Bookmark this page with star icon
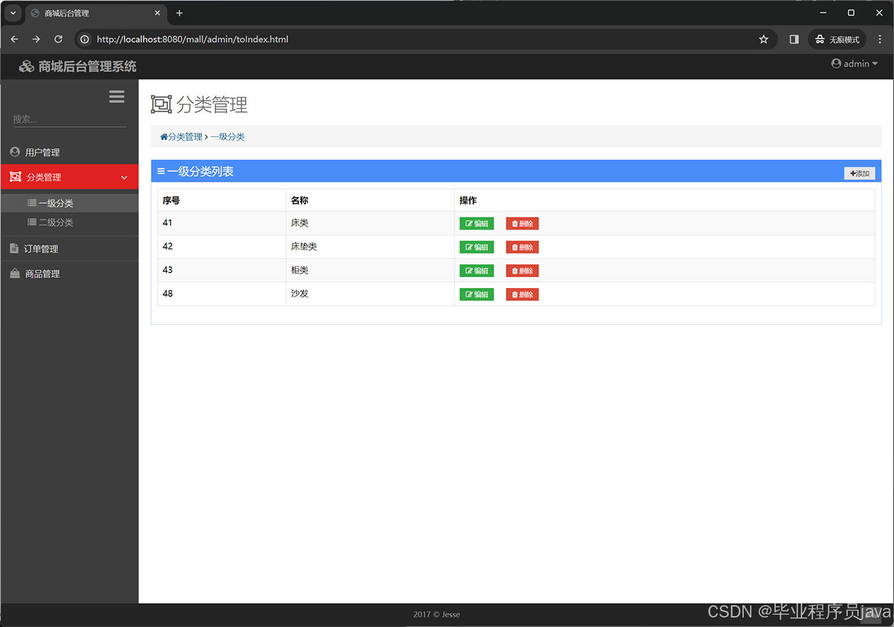 pos(763,39)
